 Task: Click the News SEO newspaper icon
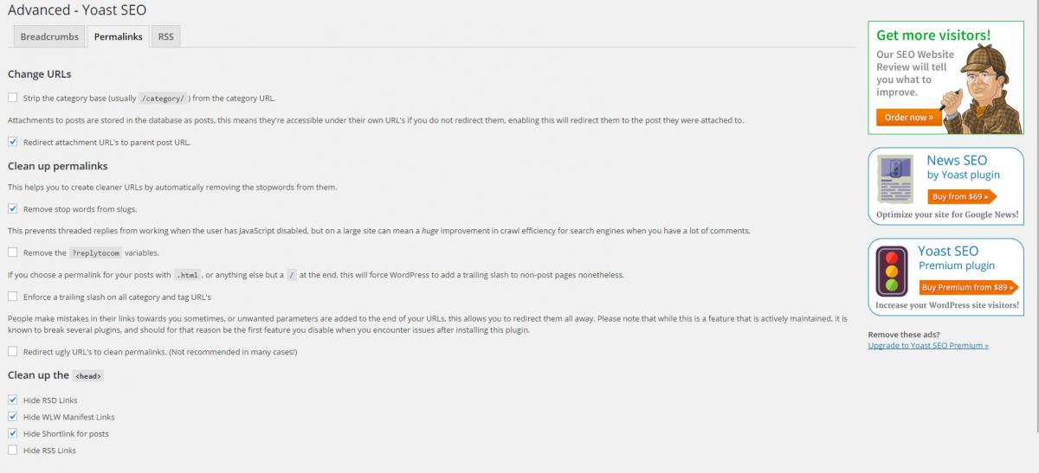coord(894,180)
